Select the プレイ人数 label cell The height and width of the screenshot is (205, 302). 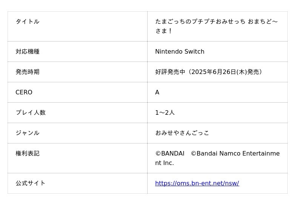(x=31, y=113)
